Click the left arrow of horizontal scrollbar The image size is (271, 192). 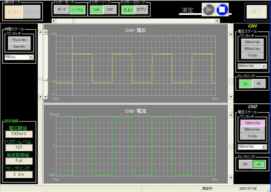point(54,21)
